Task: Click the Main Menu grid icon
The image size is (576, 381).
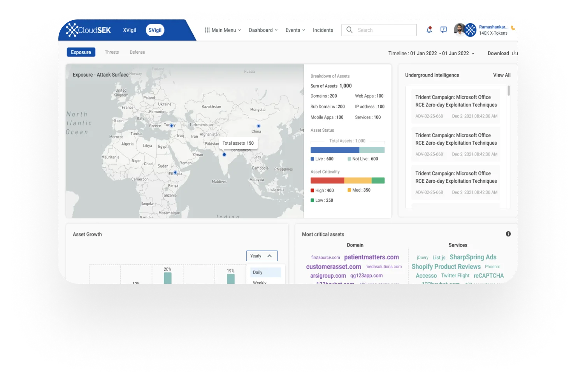Action: coord(207,30)
